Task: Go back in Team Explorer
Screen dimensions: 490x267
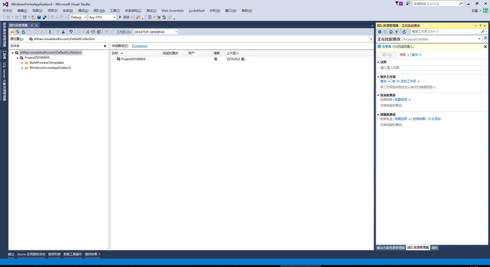Action: 380,32
